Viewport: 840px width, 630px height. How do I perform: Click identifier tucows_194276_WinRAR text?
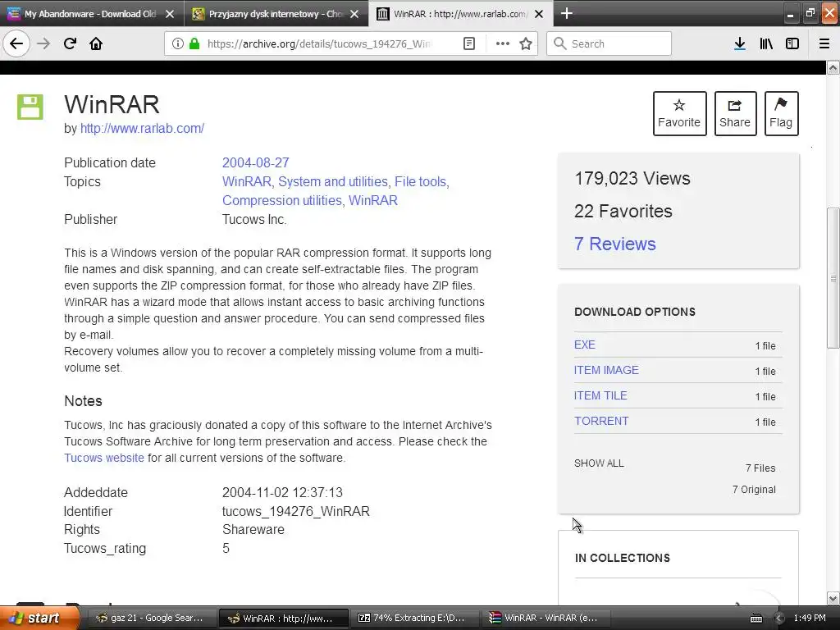(x=295, y=512)
